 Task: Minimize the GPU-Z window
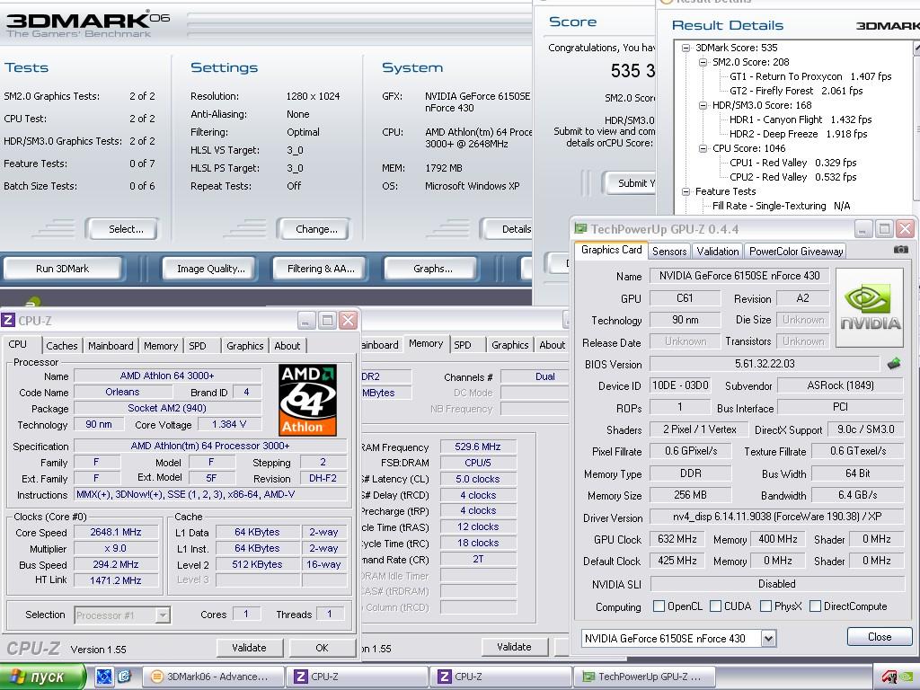pyautogui.click(x=863, y=229)
